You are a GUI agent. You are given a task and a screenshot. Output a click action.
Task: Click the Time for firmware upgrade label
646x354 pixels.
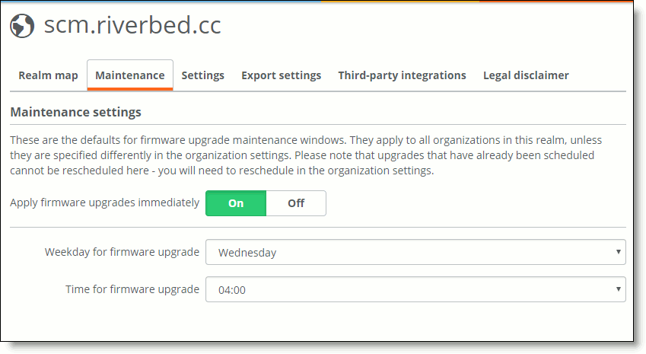(x=132, y=289)
